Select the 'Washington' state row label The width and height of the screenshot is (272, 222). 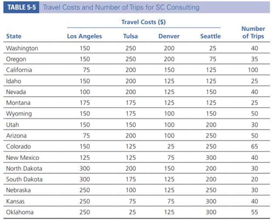point(22,48)
